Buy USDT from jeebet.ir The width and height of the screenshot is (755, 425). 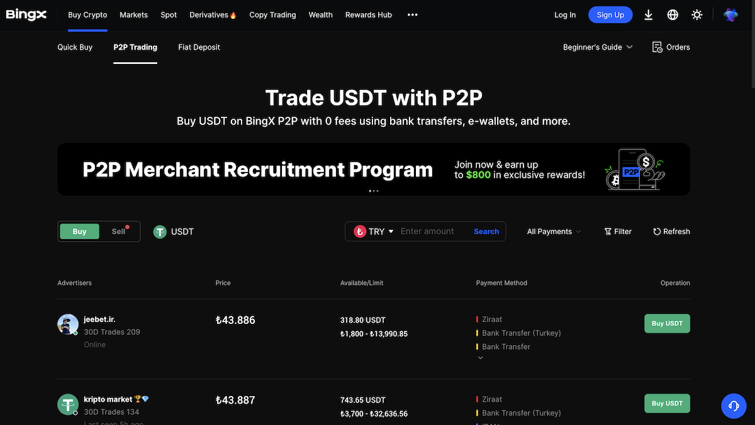[x=666, y=323]
